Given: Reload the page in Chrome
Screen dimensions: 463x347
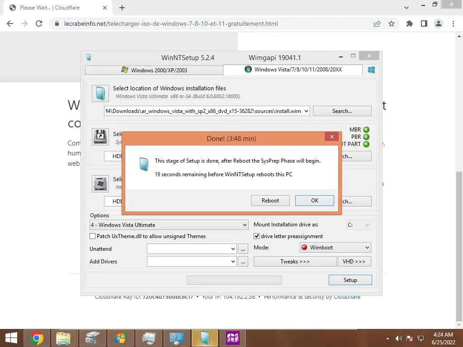Looking at the screenshot, I should 39,23.
